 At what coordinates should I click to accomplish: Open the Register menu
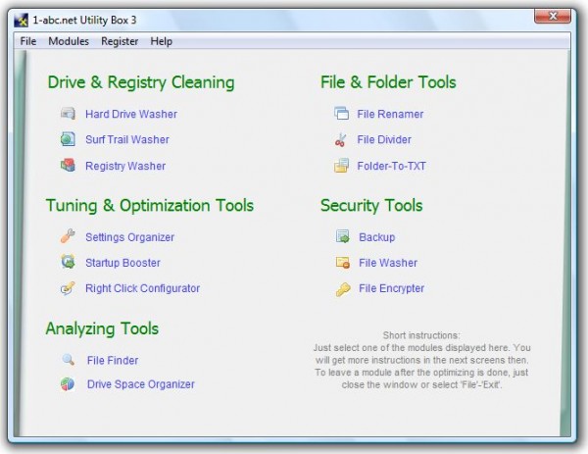click(120, 41)
